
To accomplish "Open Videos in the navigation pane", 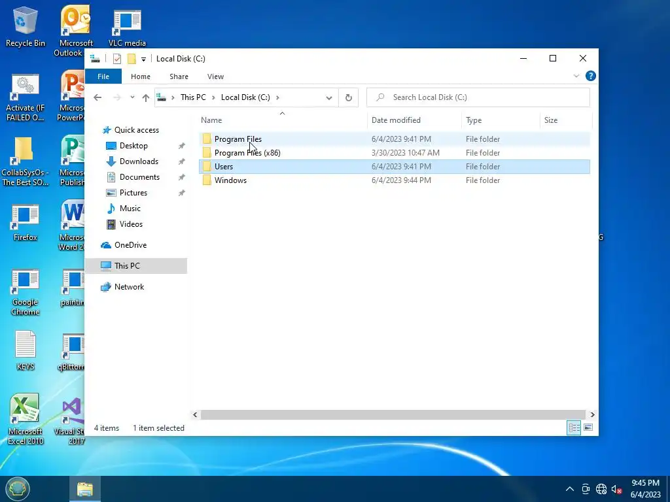I will point(131,224).
